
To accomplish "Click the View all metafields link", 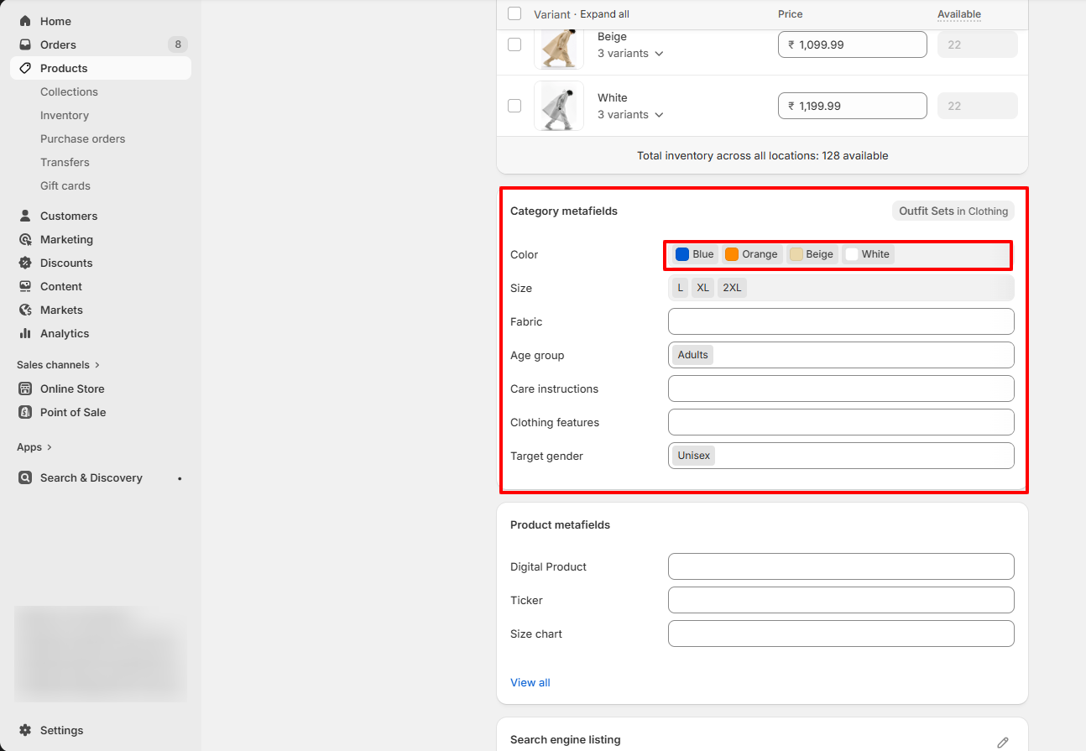I will coord(530,682).
